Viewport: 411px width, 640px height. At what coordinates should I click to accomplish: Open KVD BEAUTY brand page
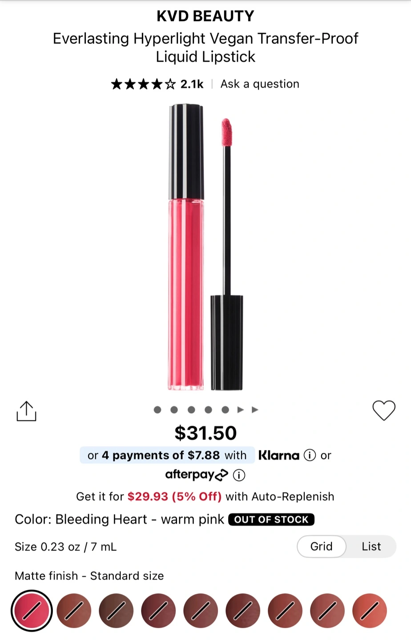[205, 16]
